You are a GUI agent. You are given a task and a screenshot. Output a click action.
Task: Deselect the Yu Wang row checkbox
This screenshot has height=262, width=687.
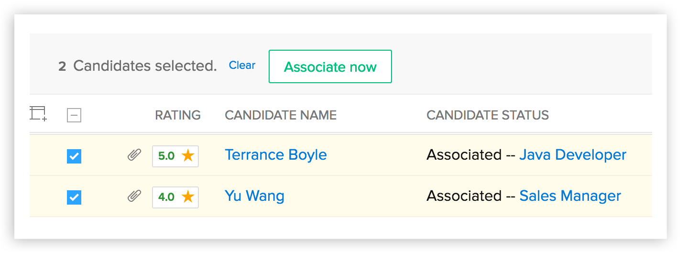click(x=74, y=197)
